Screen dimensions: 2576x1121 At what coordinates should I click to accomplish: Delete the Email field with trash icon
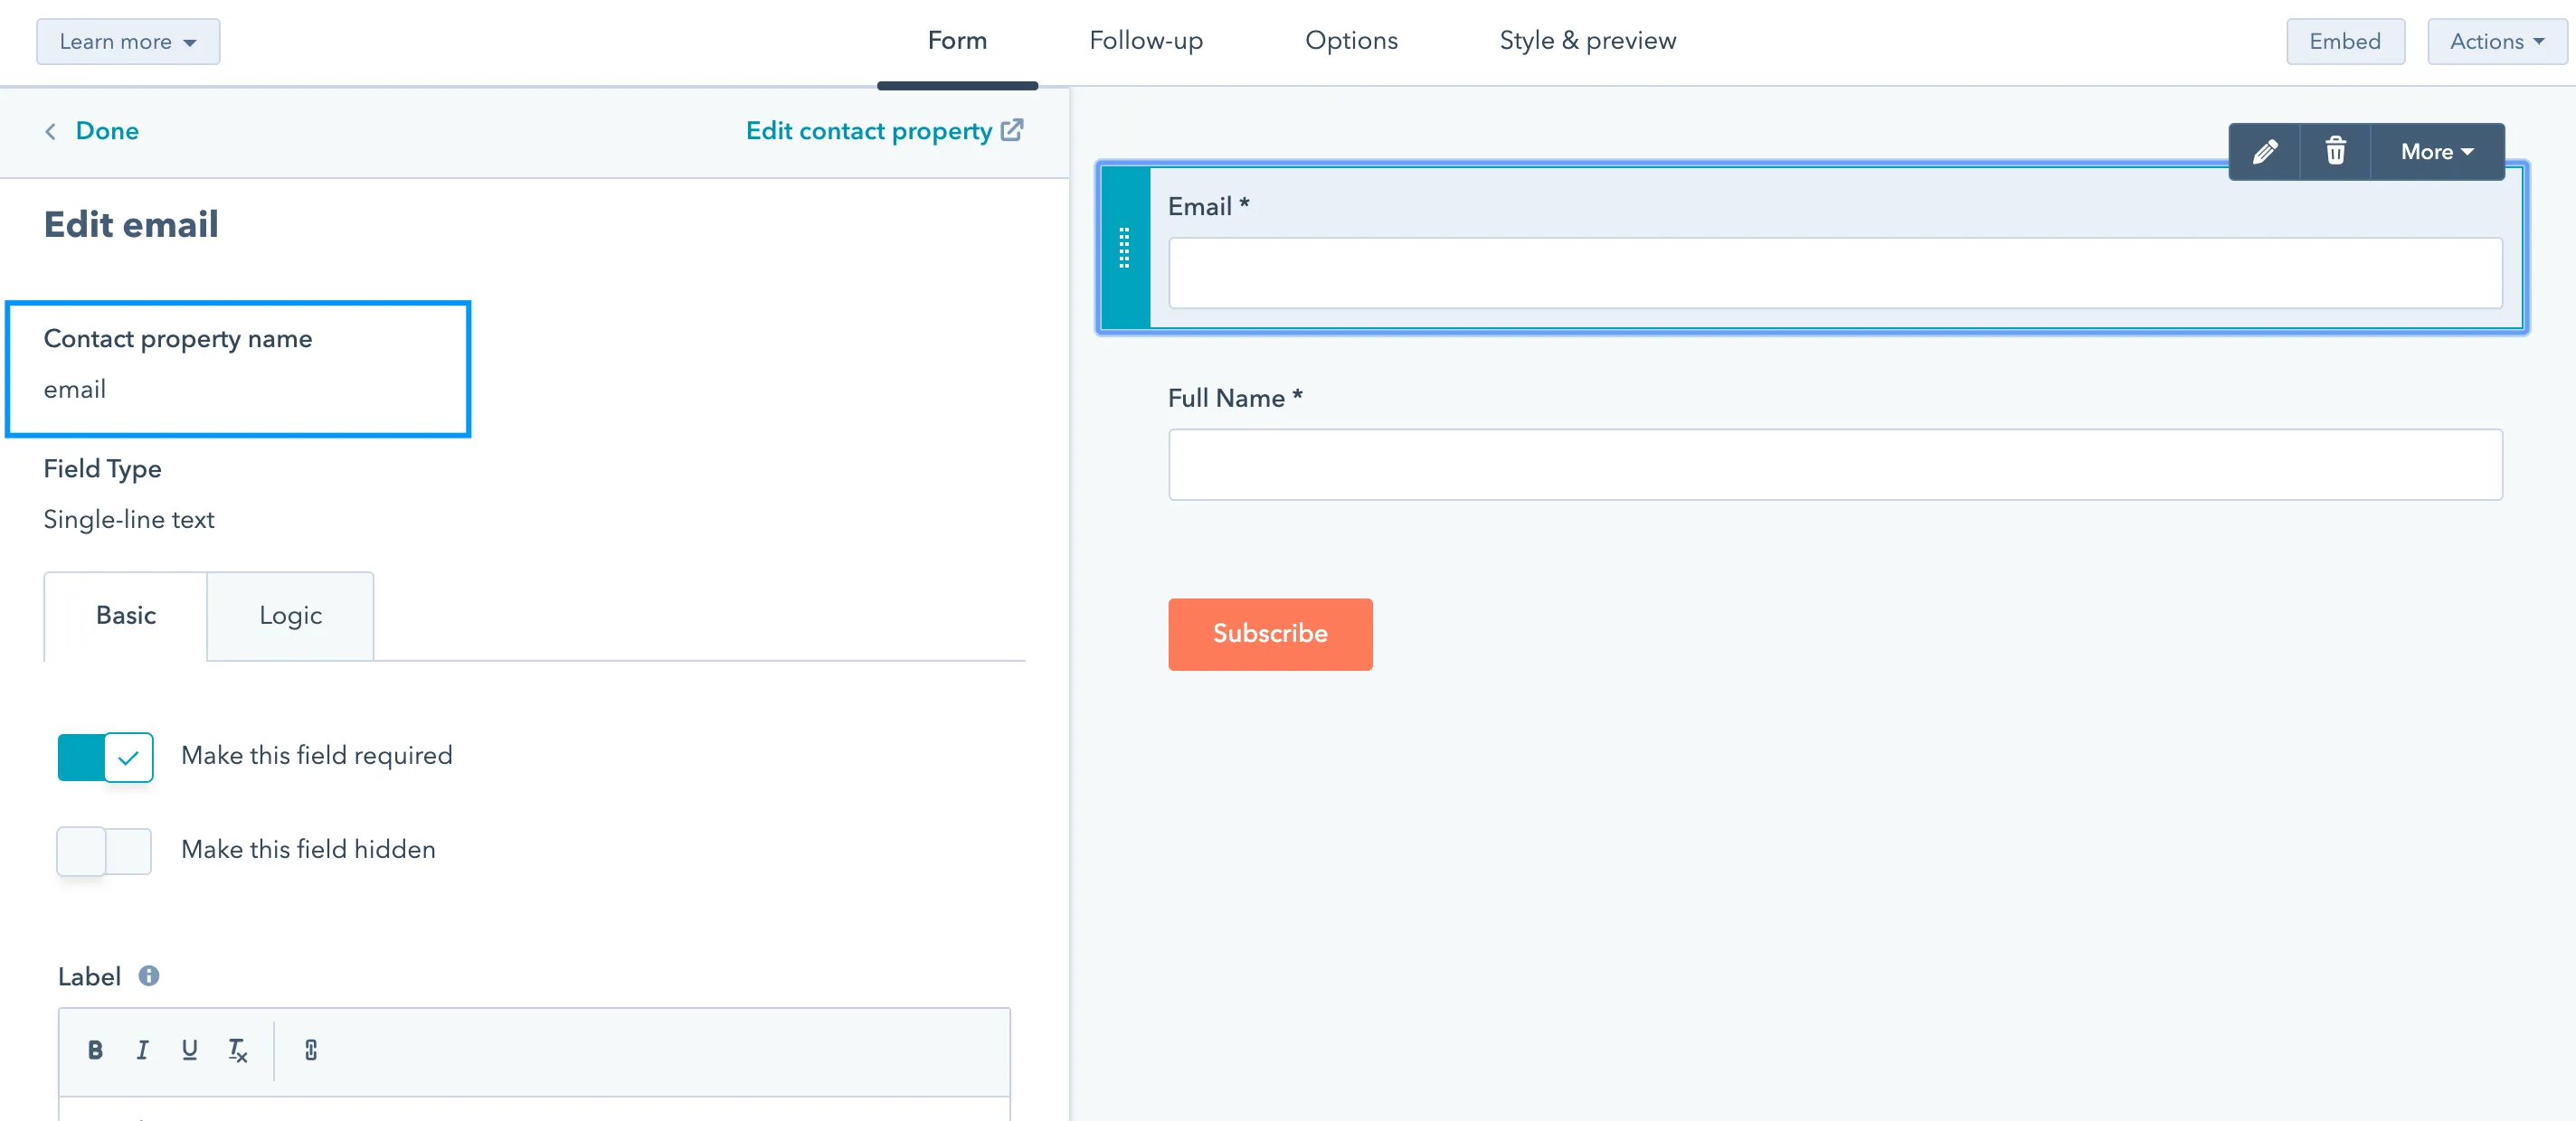click(2335, 152)
